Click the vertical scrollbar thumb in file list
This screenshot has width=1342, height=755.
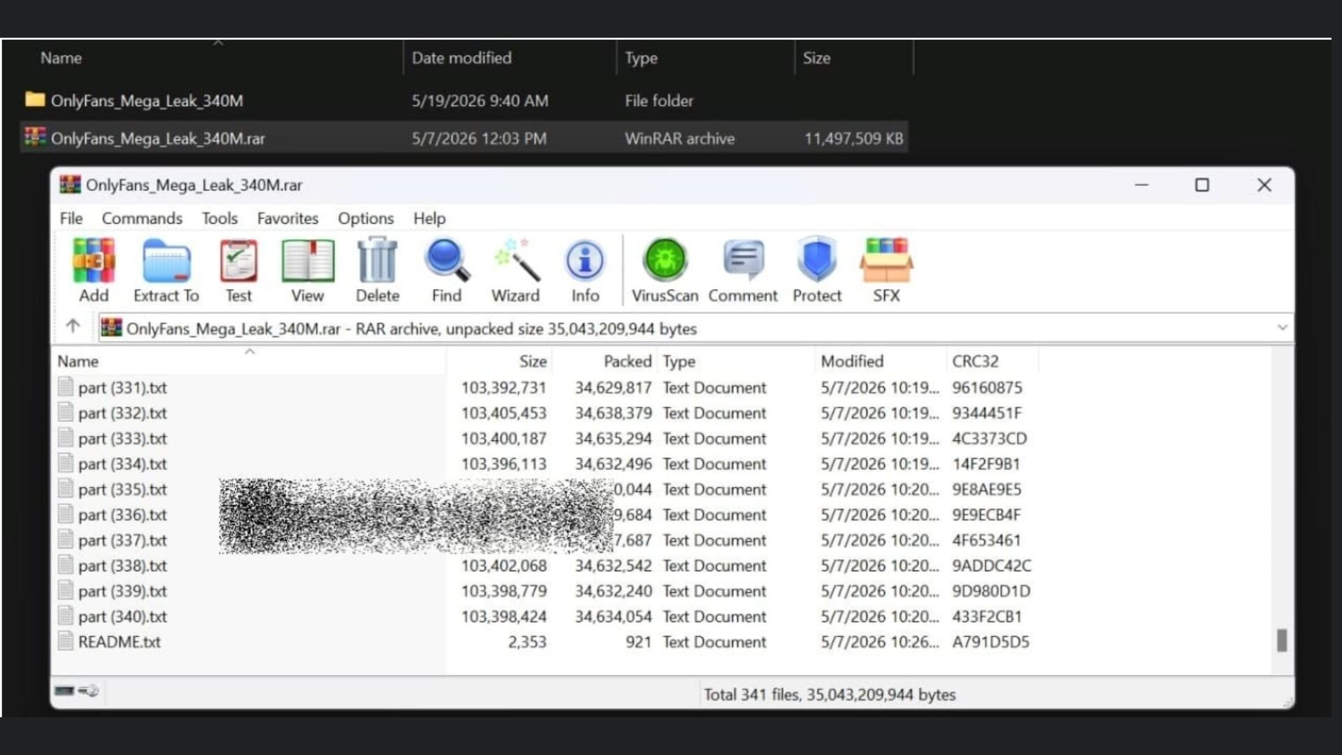(x=1282, y=640)
